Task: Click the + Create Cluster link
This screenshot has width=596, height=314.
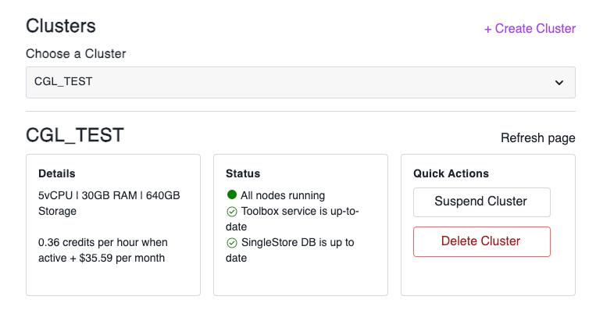Action: pos(530,29)
